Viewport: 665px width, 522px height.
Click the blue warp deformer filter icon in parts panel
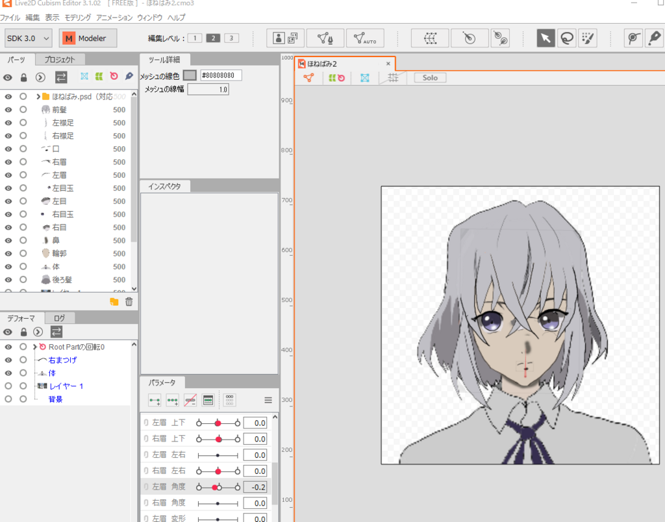pos(84,77)
